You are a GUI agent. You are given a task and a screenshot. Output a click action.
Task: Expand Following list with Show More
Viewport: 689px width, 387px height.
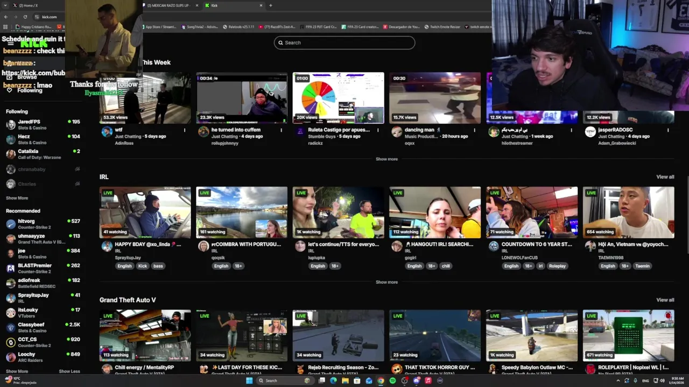pyautogui.click(x=17, y=198)
